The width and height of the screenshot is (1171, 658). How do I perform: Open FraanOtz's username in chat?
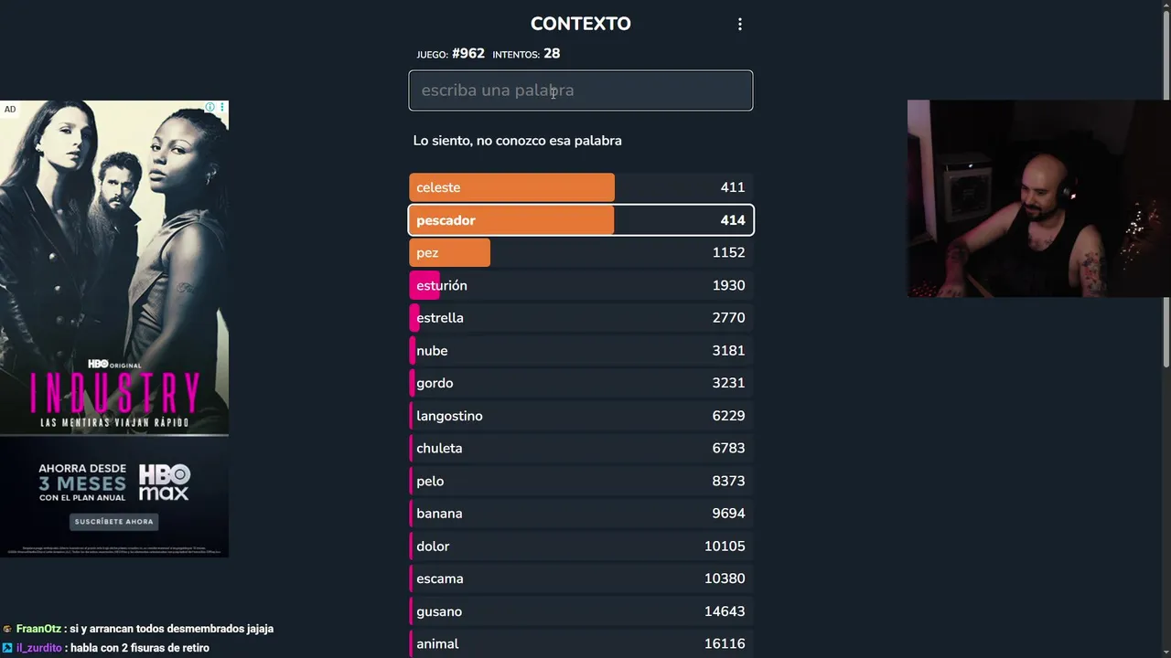point(38,629)
